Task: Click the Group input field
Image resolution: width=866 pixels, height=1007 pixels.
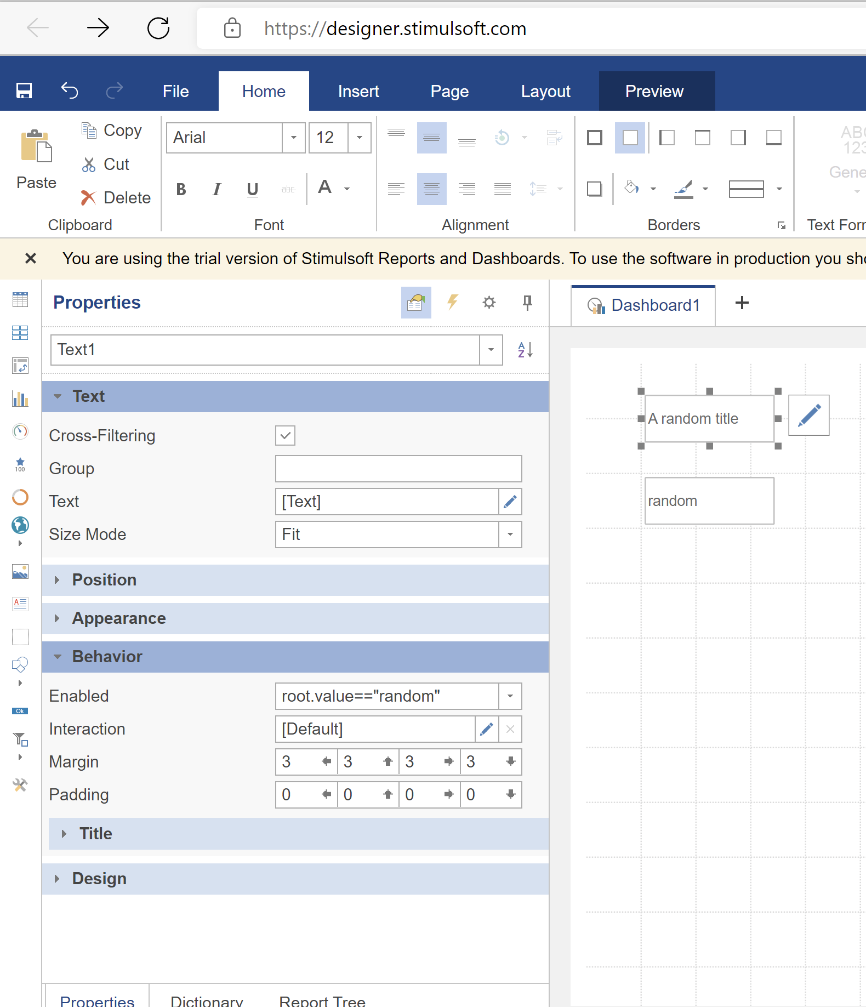Action: coord(398,469)
